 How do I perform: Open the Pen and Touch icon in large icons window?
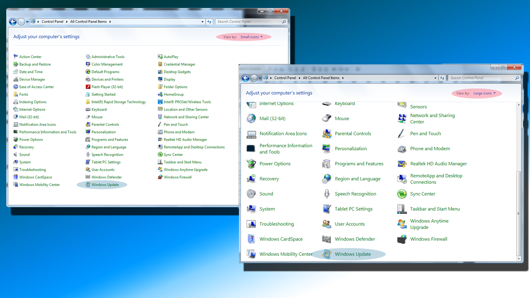(x=402, y=133)
